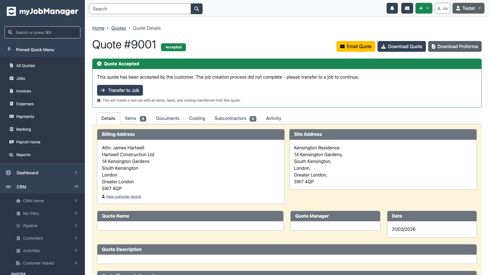Click Transfer to Job
The height and width of the screenshot is (275, 489).
[x=120, y=90]
